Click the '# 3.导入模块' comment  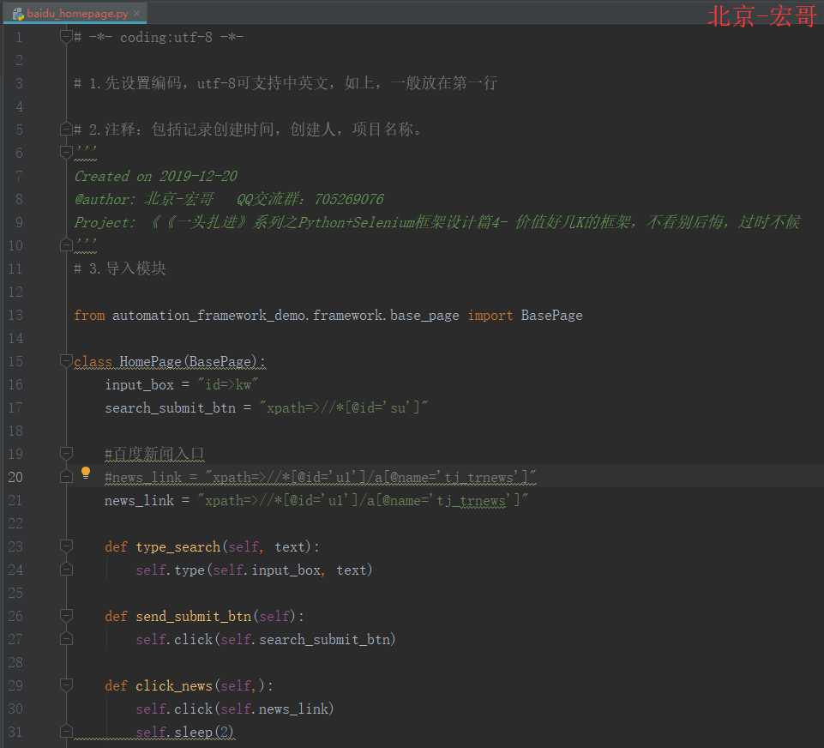120,268
